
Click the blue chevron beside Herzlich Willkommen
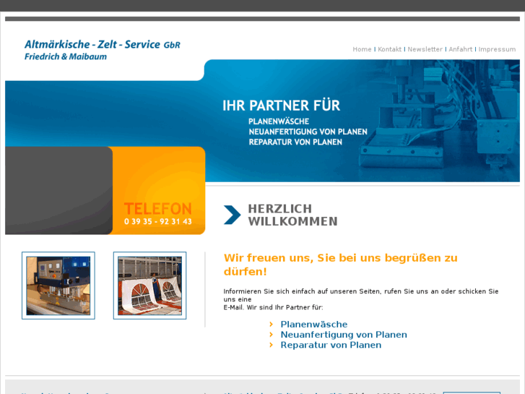[232, 215]
